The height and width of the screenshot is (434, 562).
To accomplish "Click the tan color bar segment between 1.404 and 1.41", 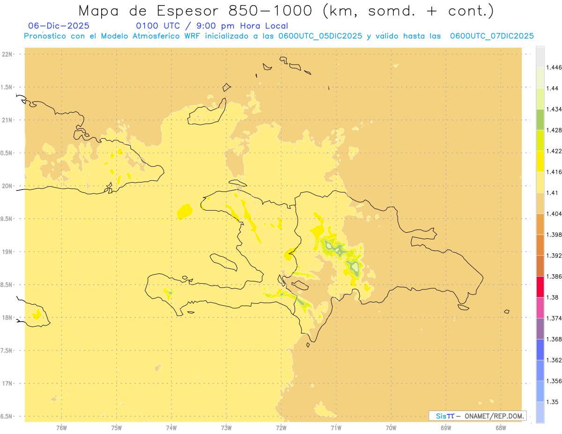I will click(x=540, y=203).
